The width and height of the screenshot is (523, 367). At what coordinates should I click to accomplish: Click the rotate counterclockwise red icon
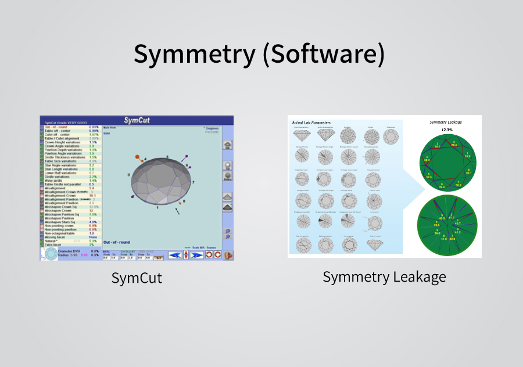pos(208,255)
